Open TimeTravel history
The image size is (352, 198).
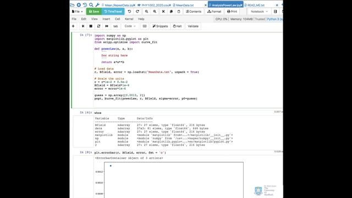[x=113, y=12]
